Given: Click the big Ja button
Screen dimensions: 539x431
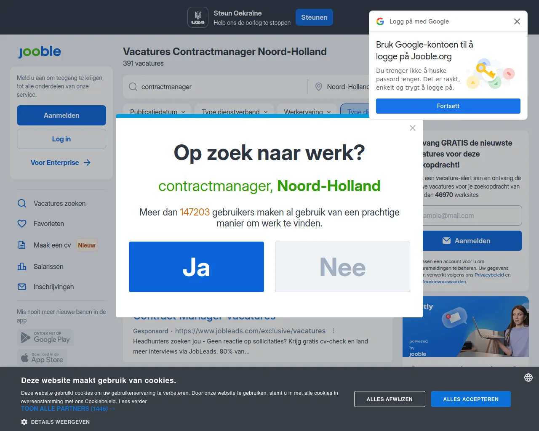Looking at the screenshot, I should tap(196, 267).
